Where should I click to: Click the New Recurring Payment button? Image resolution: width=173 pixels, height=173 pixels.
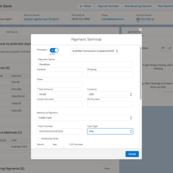138,6
